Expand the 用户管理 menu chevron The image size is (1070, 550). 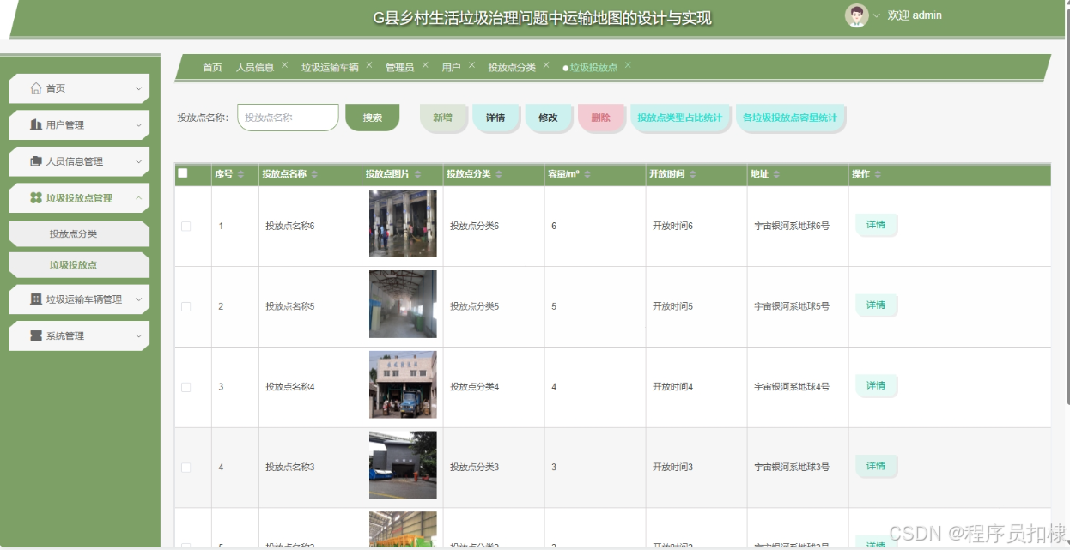(x=138, y=125)
